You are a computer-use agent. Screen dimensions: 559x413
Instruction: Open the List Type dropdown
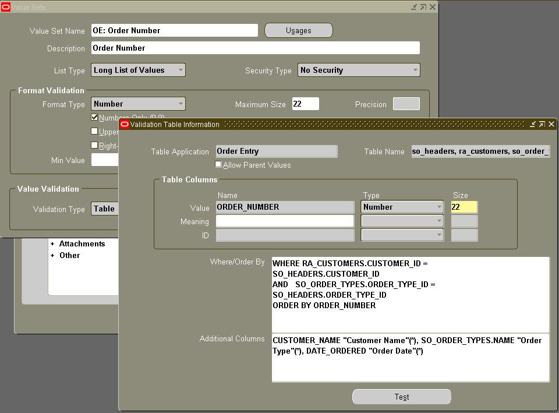pyautogui.click(x=181, y=69)
